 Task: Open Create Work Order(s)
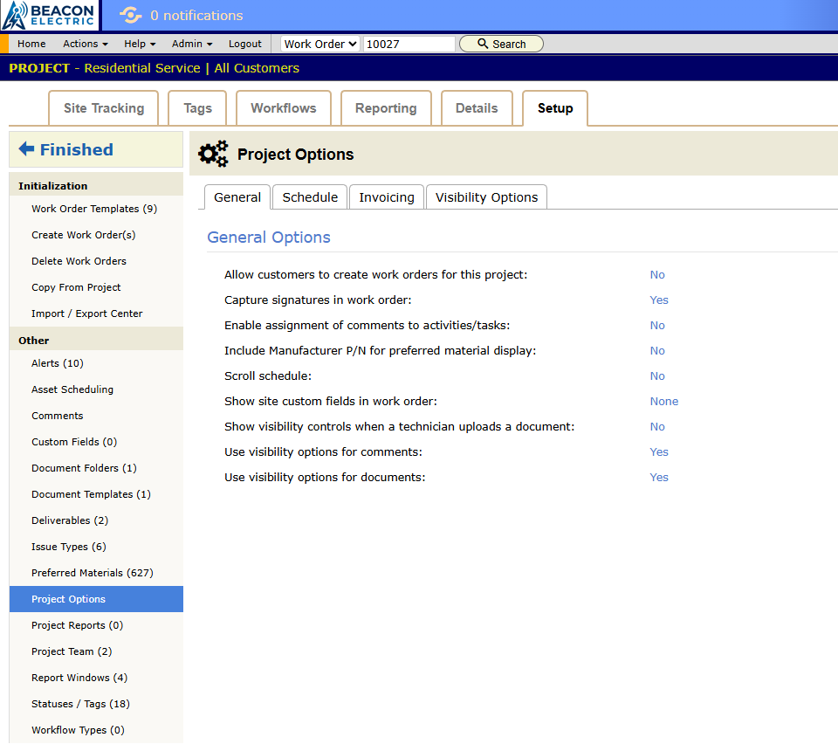(84, 235)
